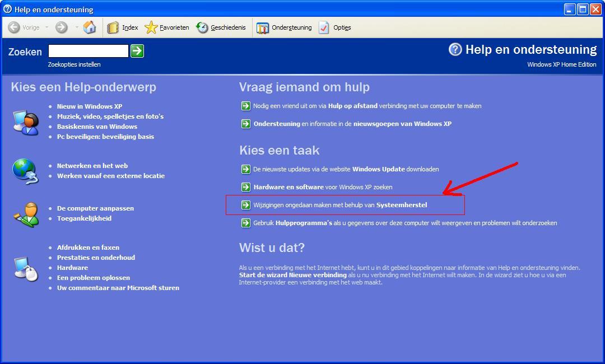Click green arrow beside nieuwsgroepen Ondersteuning
This screenshot has width=605, height=364.
(x=246, y=124)
